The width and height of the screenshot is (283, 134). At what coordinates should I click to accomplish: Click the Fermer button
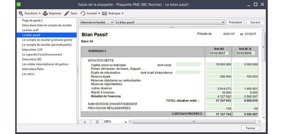pyautogui.click(x=250, y=128)
